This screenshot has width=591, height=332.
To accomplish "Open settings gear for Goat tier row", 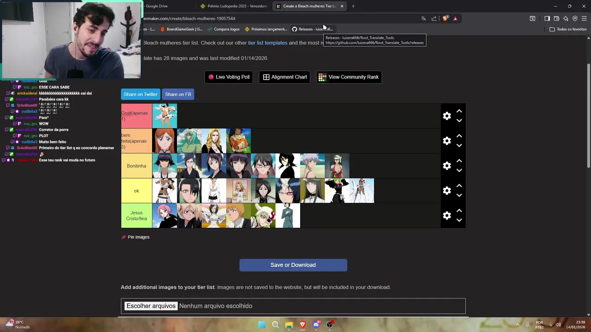I will 446,116.
